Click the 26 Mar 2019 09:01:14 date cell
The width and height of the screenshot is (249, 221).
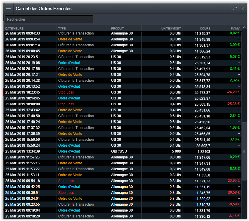(22, 45)
